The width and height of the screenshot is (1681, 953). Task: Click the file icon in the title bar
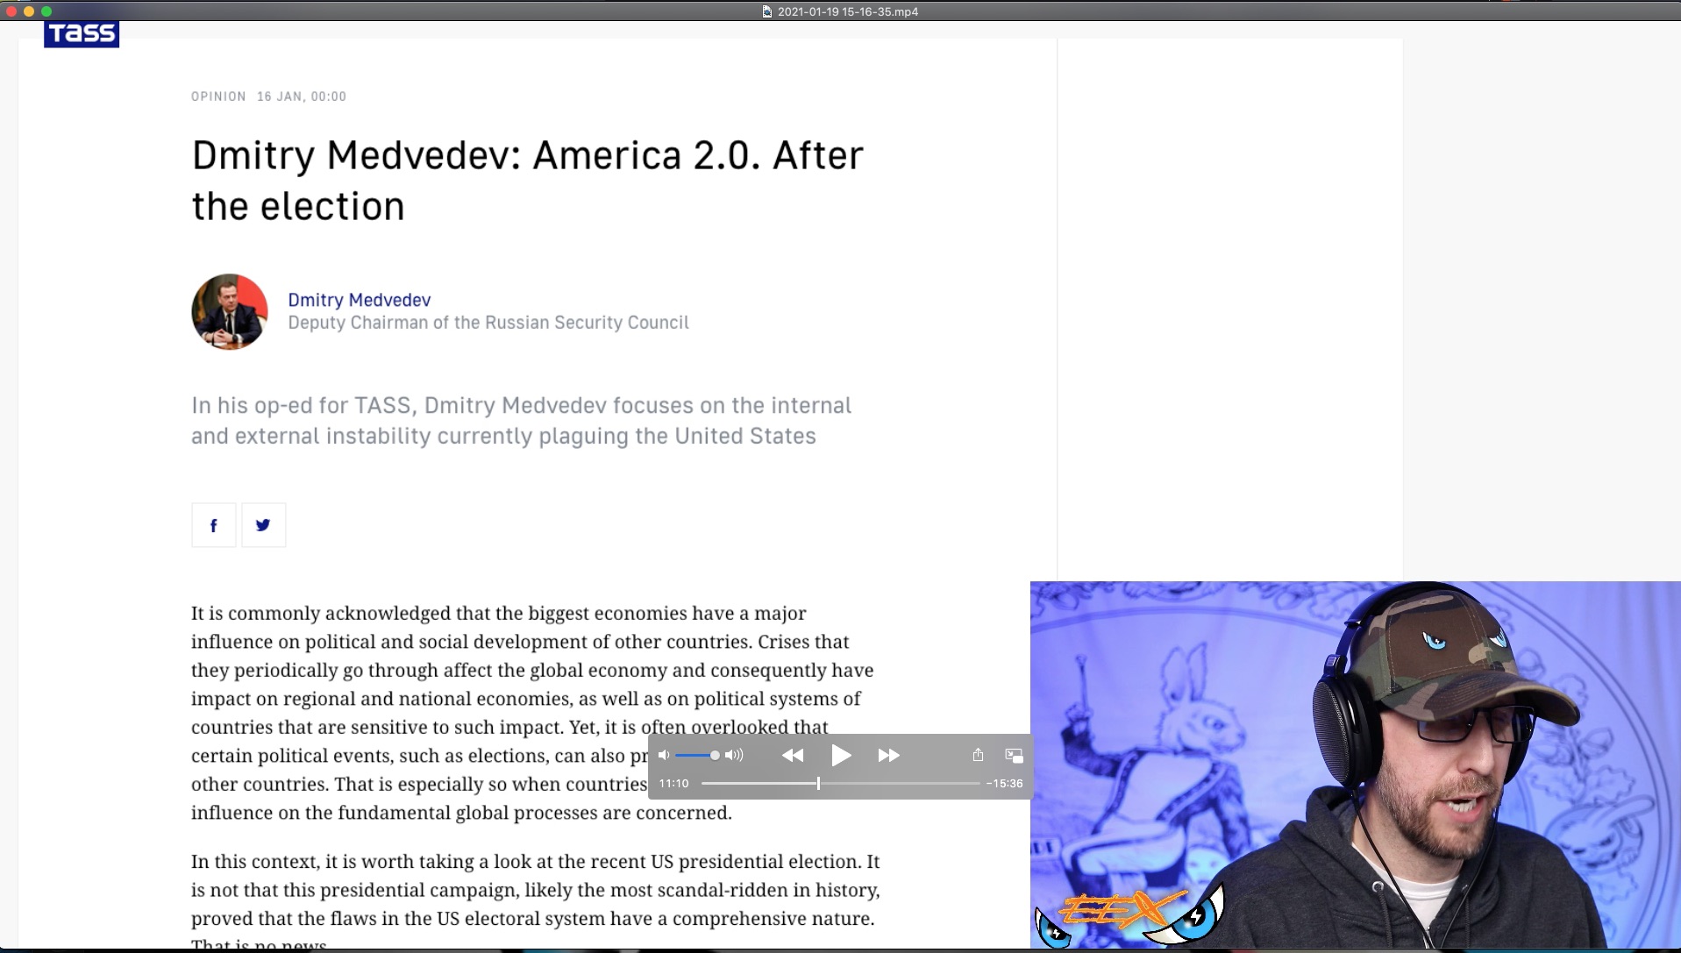pos(767,11)
